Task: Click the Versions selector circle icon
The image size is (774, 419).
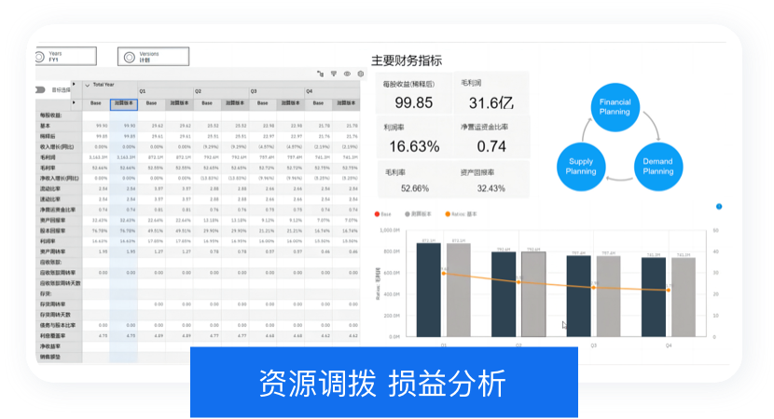Action: tap(130, 57)
